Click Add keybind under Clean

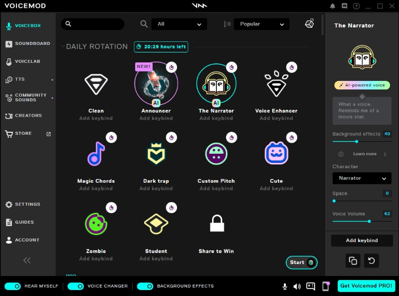pos(96,118)
